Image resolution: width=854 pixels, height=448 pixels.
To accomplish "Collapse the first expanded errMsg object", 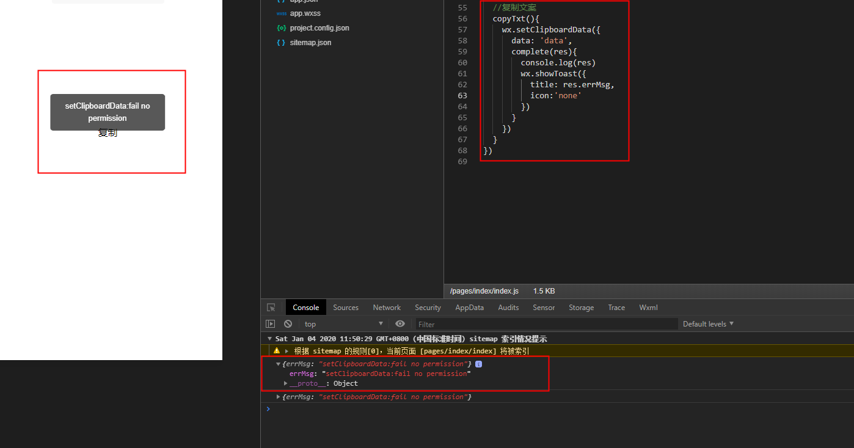I will click(279, 364).
